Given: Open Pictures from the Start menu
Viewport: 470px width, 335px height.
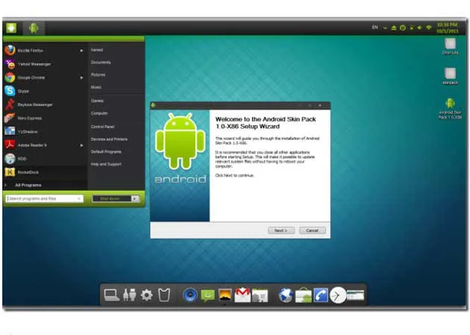Looking at the screenshot, I should [x=98, y=74].
